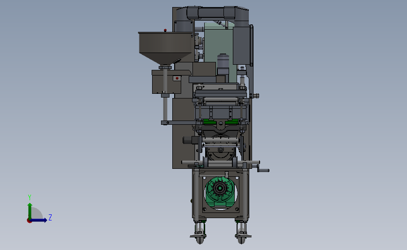
Task: Select the hex bolt protruding on right side
Action: tap(255, 96)
